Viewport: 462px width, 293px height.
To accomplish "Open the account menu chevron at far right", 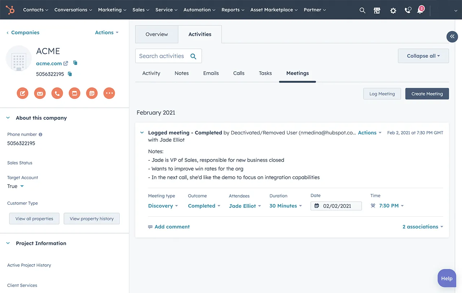I will [456, 11].
